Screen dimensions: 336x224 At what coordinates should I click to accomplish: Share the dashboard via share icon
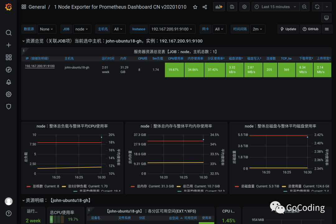tap(205, 7)
